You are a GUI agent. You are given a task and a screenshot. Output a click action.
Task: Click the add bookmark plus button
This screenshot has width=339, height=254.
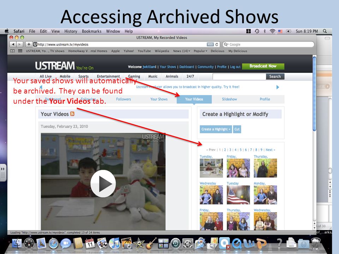coord(29,44)
